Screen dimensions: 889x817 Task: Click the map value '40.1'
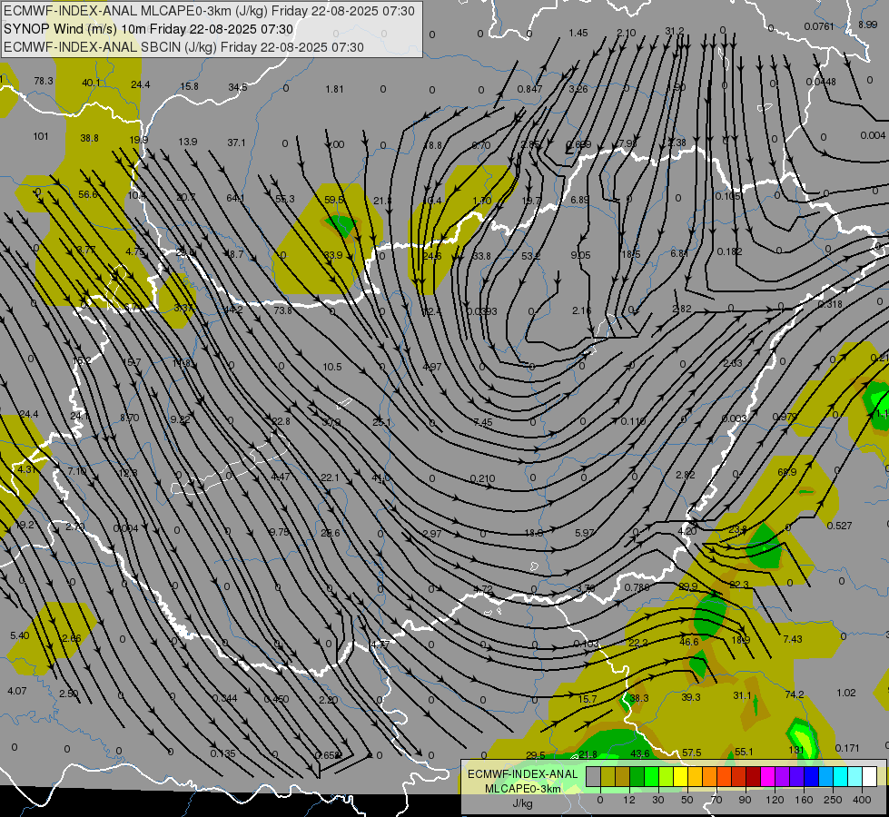tap(91, 83)
